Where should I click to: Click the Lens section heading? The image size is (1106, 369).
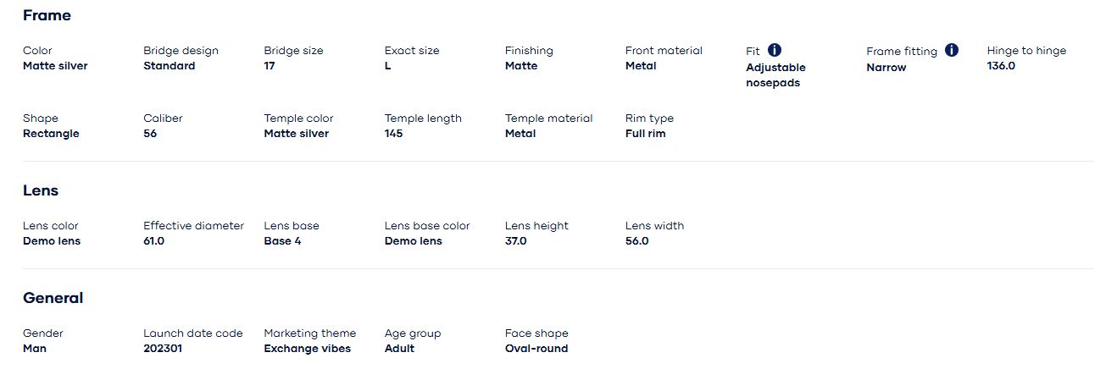click(41, 190)
